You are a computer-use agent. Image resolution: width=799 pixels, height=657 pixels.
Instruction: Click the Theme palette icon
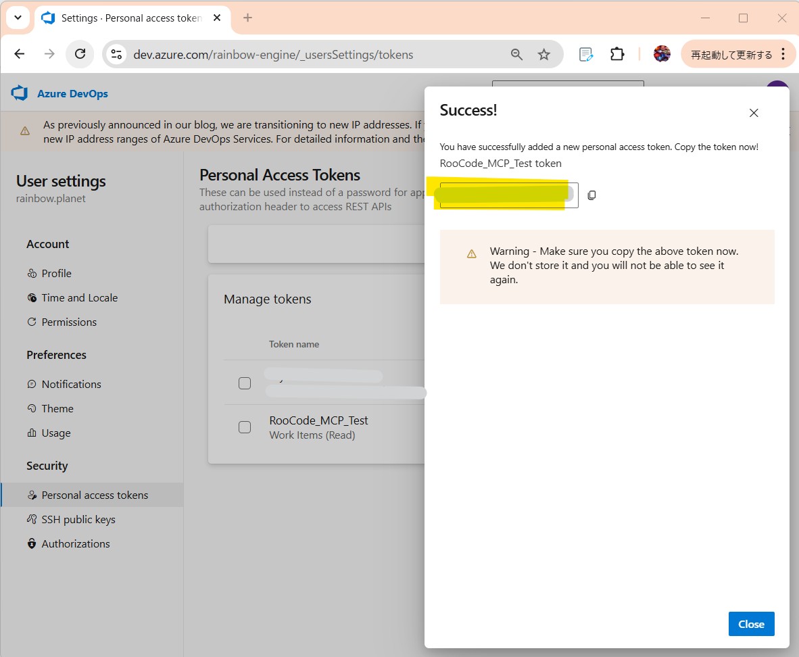point(32,408)
